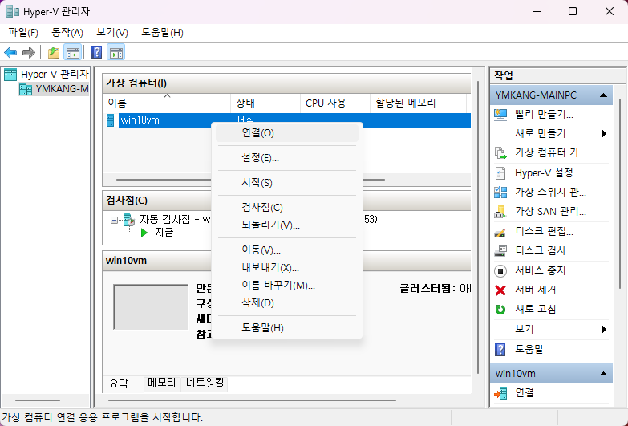Click the 연결 icon under win10vm actions
628x426 pixels.
(x=500, y=394)
